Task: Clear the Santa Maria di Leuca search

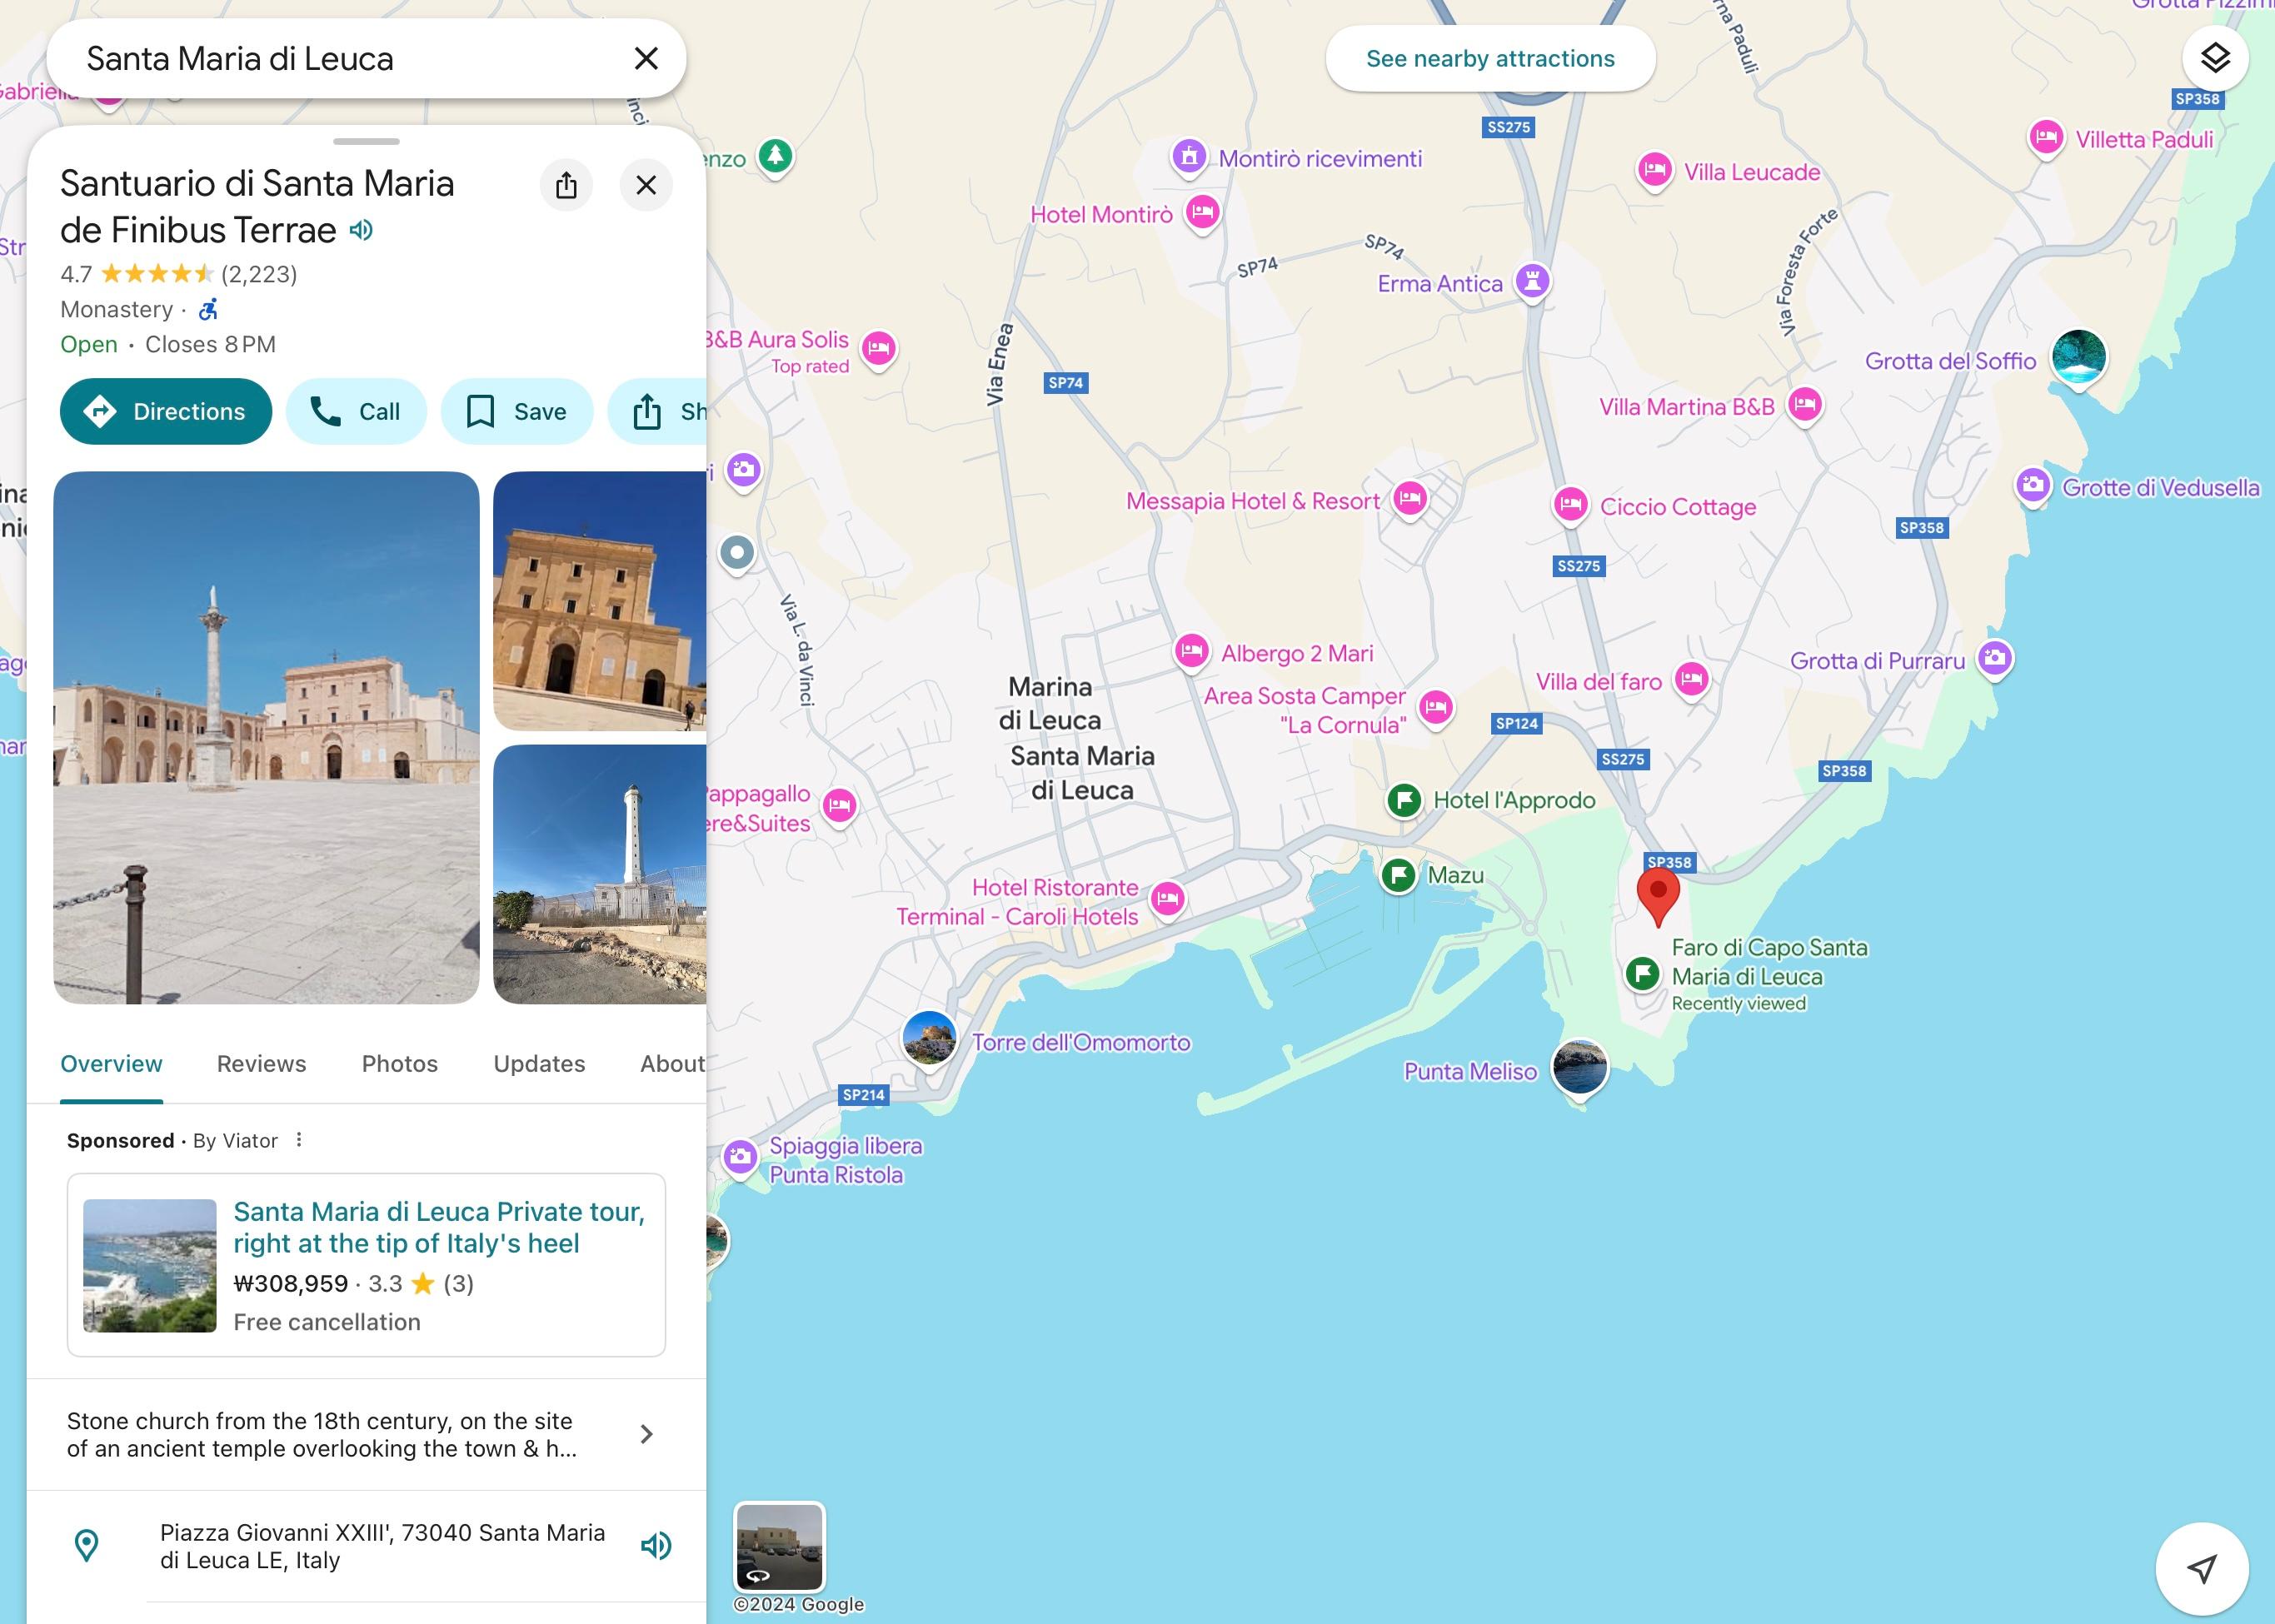Action: [x=646, y=59]
